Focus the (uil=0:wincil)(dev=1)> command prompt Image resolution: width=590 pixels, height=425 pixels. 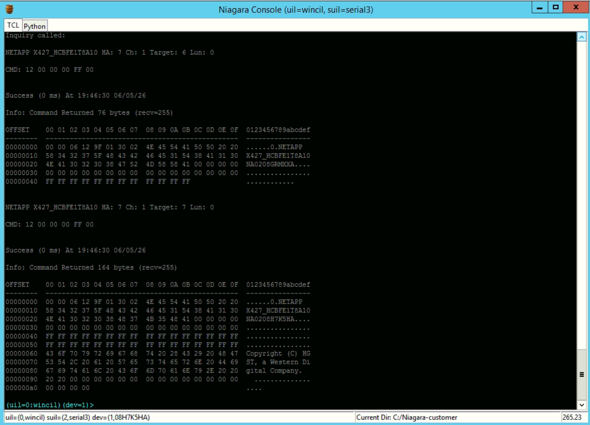[50, 405]
